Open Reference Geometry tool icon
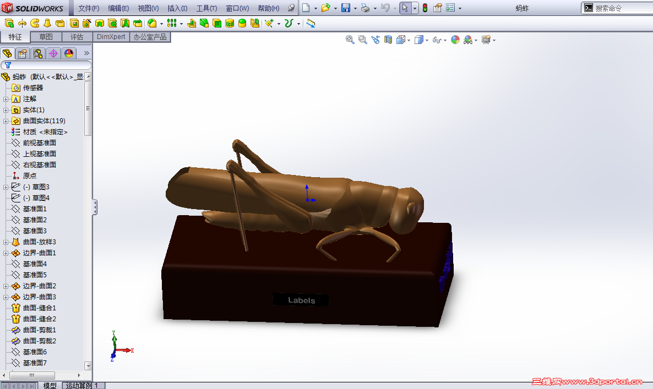This screenshot has width=653, height=389. (x=269, y=23)
